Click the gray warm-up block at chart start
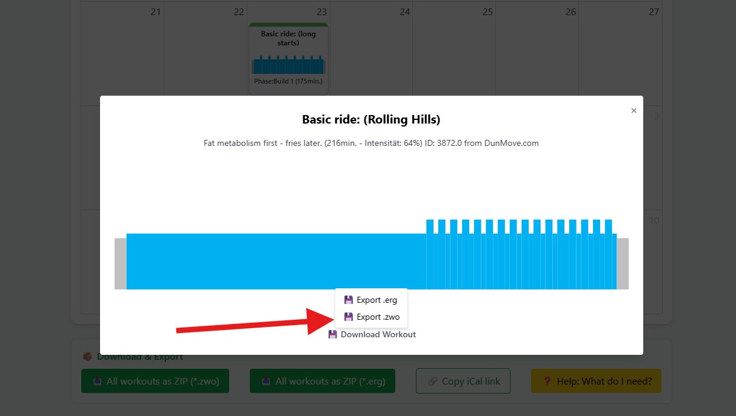This screenshot has height=416, width=736. tap(120, 263)
